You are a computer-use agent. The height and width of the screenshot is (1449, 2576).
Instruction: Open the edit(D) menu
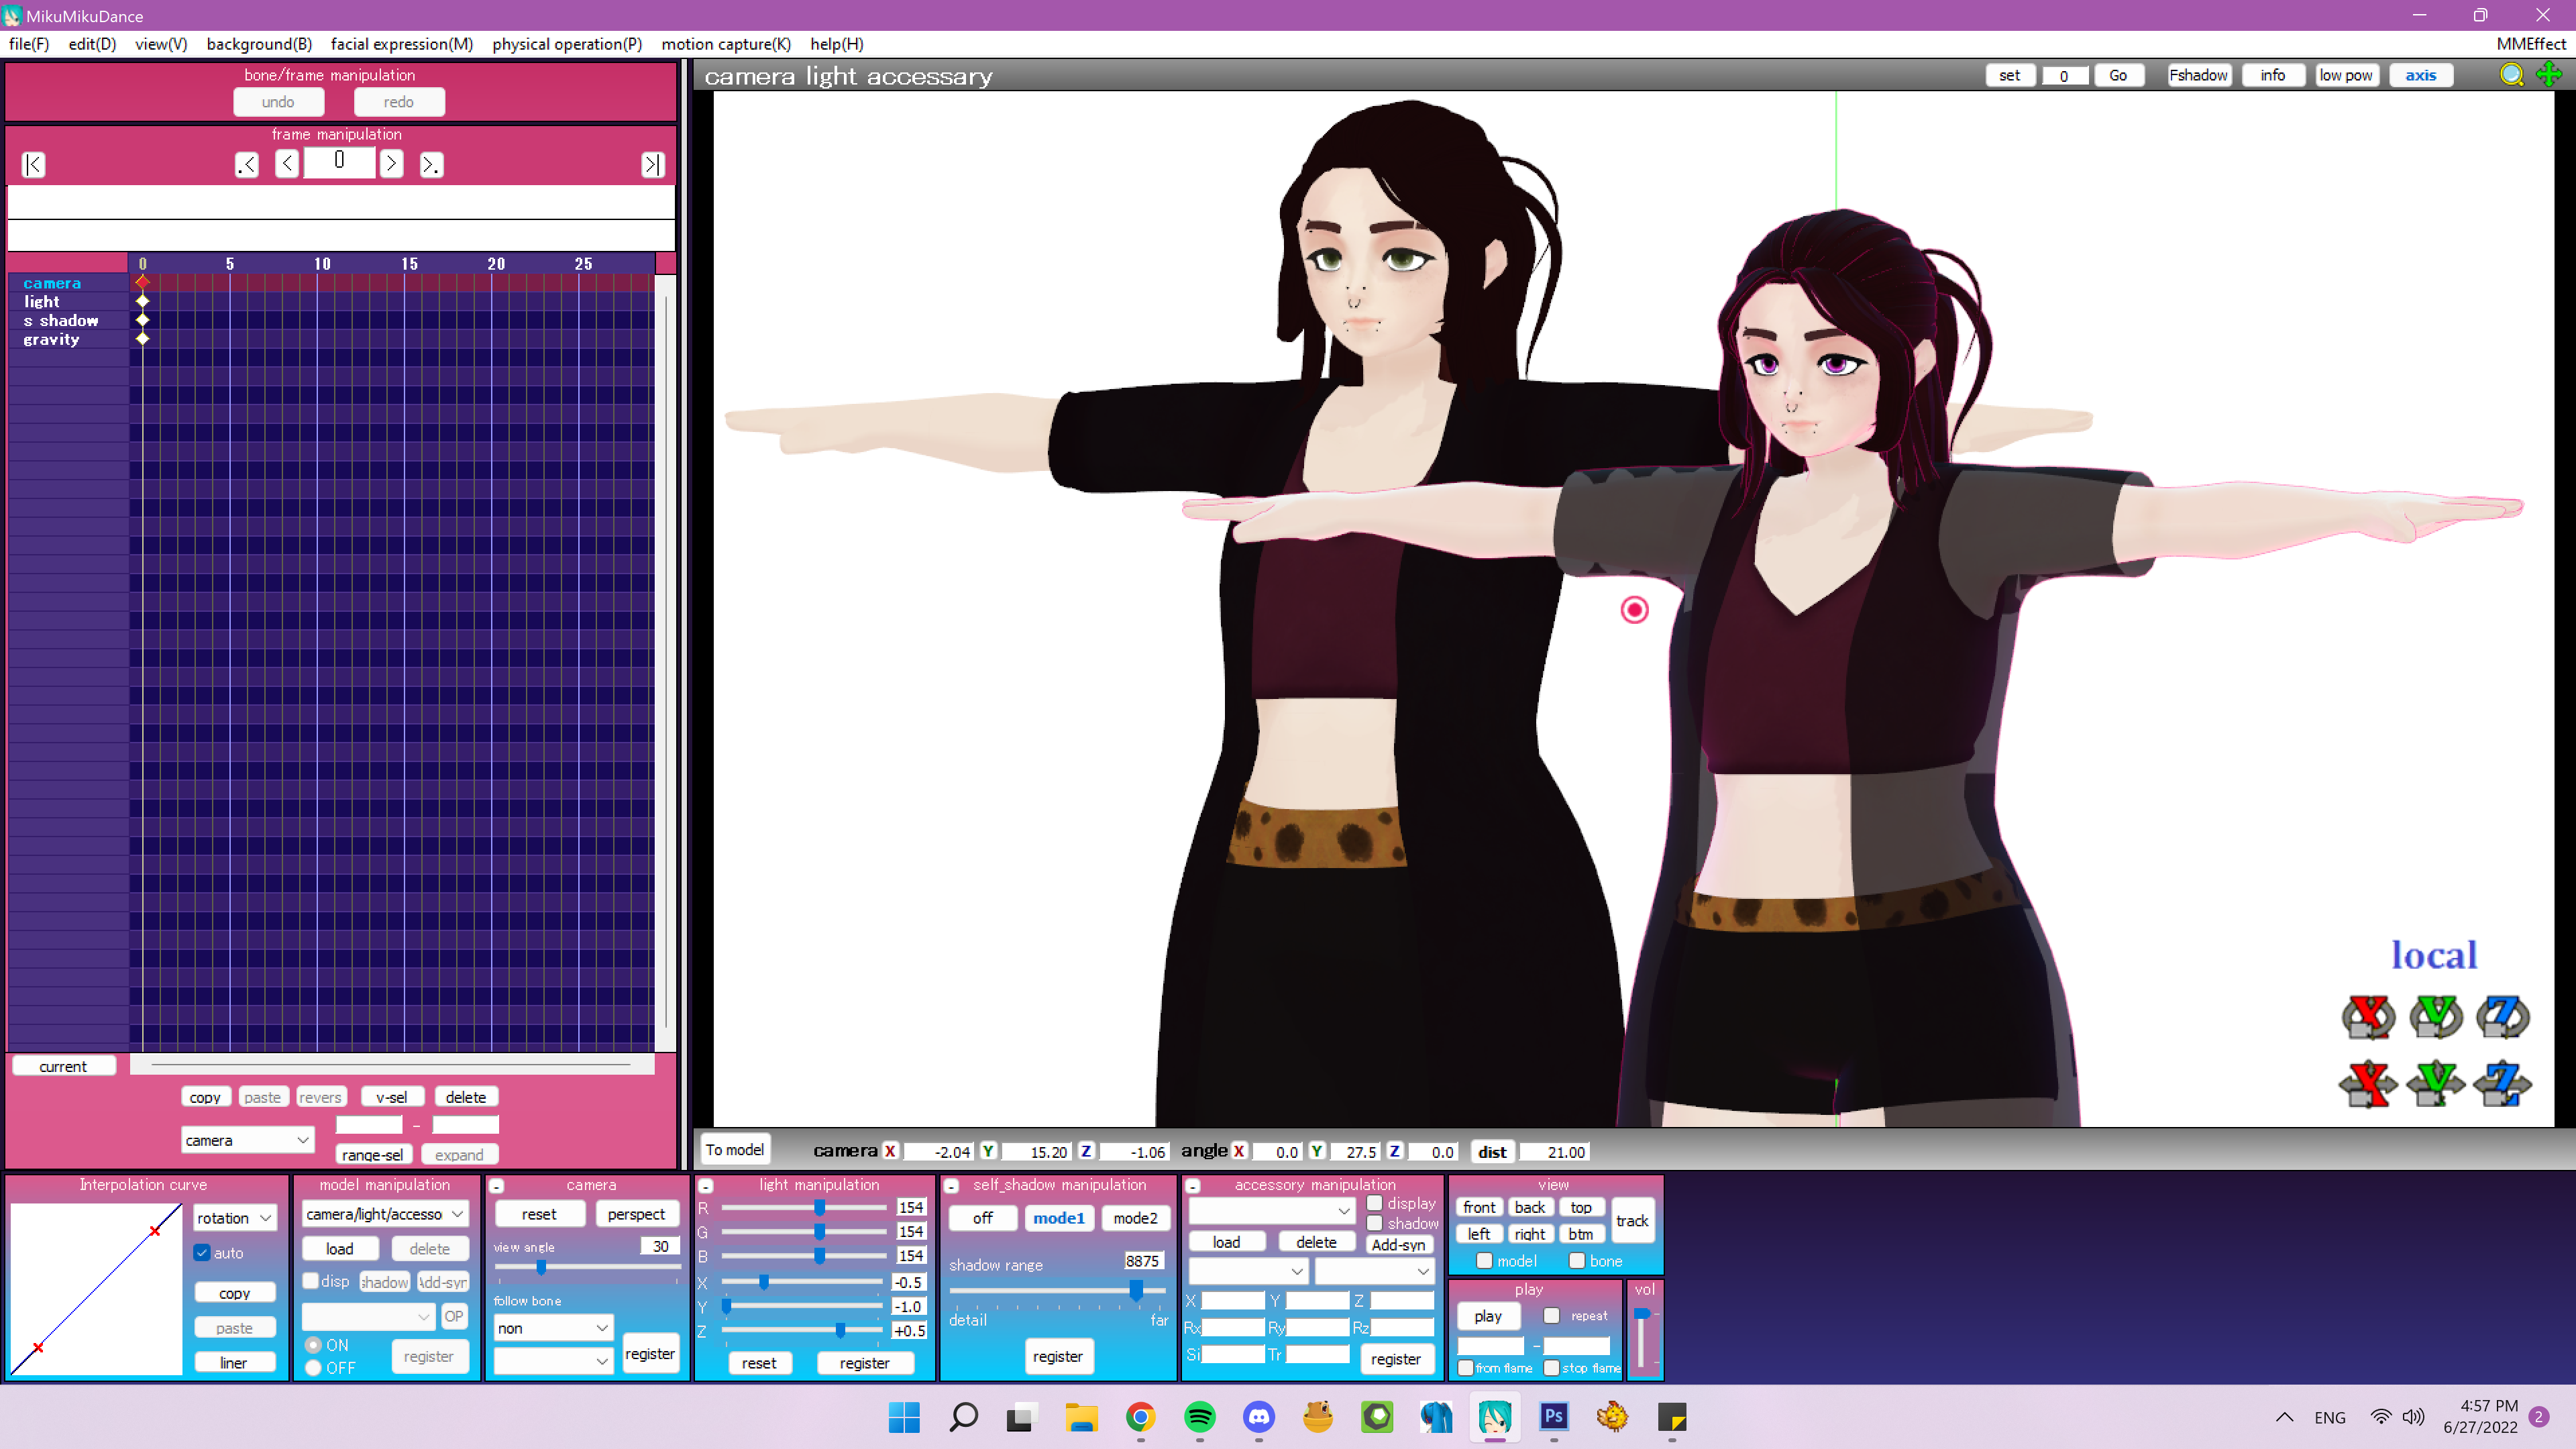[x=92, y=44]
